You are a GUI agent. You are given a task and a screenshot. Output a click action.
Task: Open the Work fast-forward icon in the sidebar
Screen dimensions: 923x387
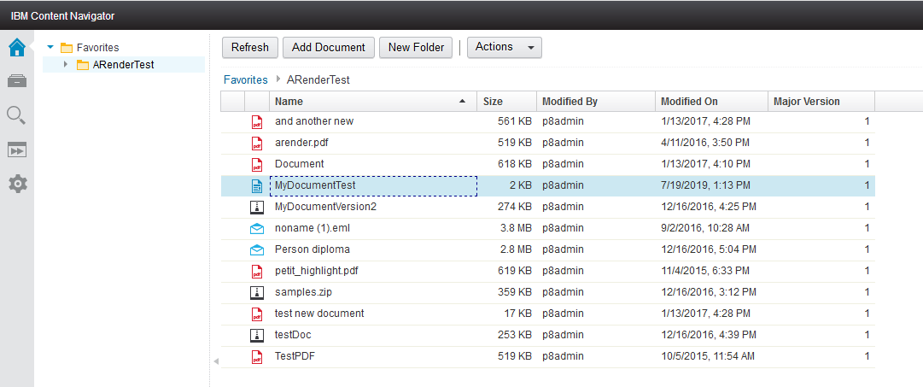click(17, 150)
